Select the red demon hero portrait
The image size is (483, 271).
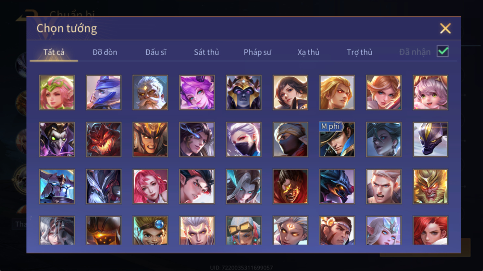pyautogui.click(x=104, y=140)
